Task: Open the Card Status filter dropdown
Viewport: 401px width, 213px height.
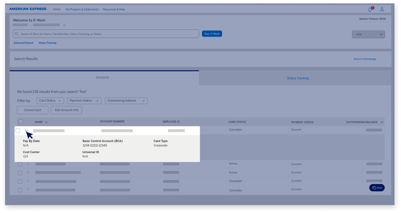Action: click(50, 101)
